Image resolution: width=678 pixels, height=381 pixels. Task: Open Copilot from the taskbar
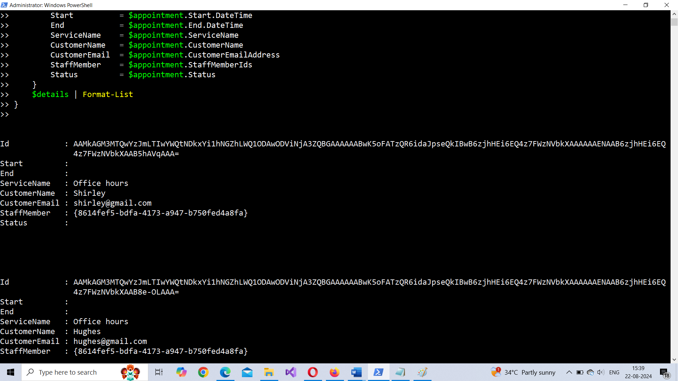182,372
